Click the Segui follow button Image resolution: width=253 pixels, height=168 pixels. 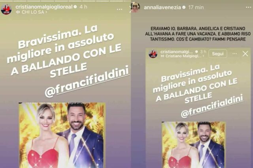[218, 54]
